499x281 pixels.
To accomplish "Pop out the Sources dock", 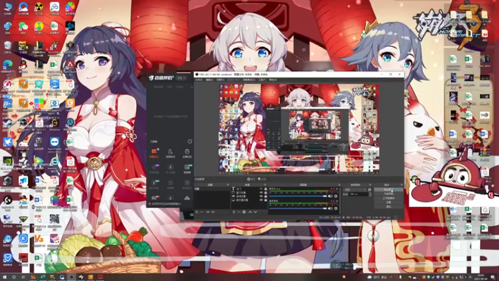I will pos(265,185).
